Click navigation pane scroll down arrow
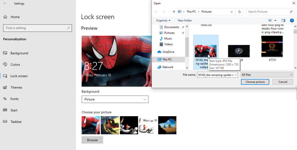Image resolution: width=297 pixels, height=150 pixels. click(187, 68)
